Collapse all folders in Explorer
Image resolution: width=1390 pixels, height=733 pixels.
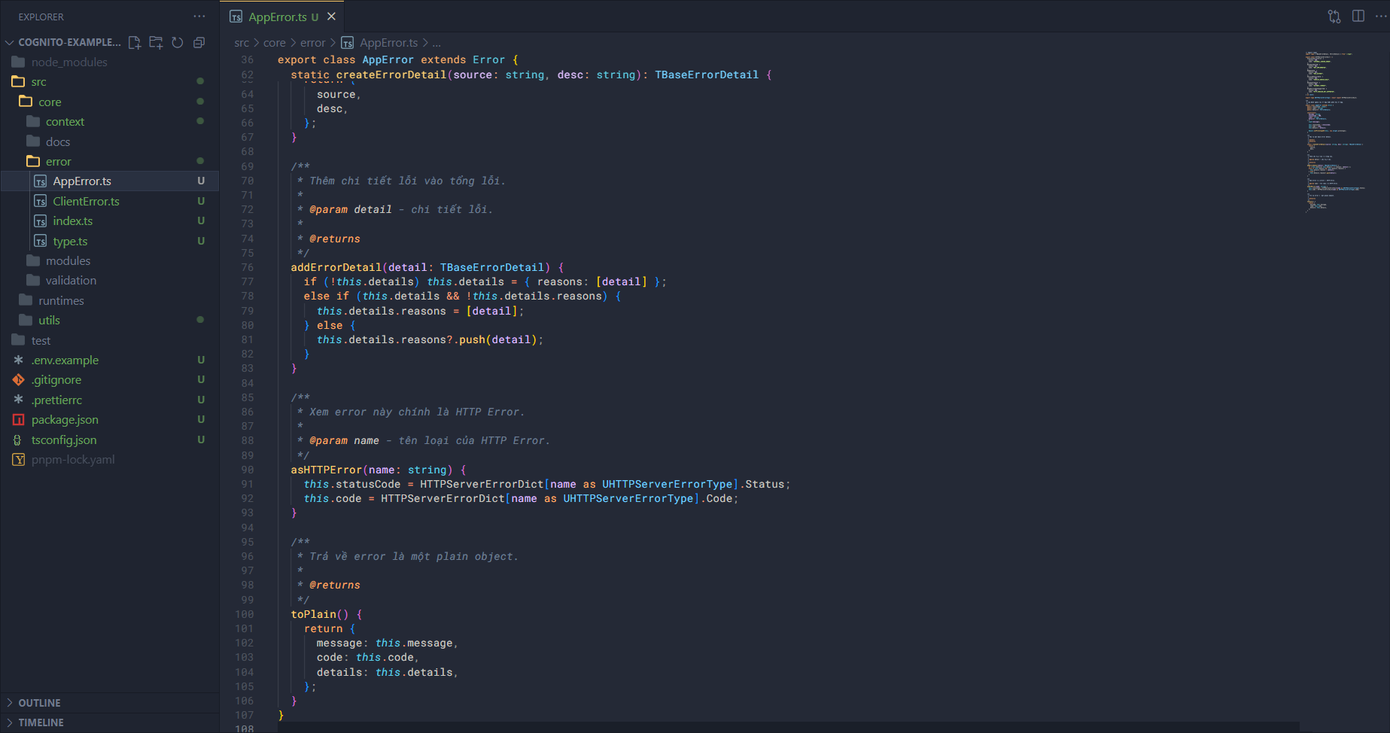[199, 43]
